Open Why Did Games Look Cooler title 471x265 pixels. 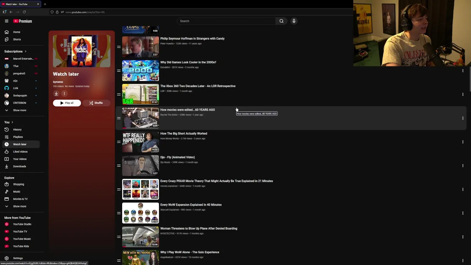tap(188, 62)
